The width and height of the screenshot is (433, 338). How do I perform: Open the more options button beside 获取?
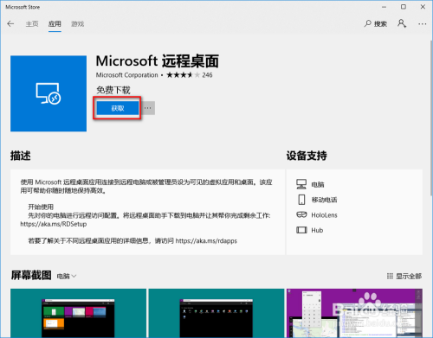click(148, 108)
